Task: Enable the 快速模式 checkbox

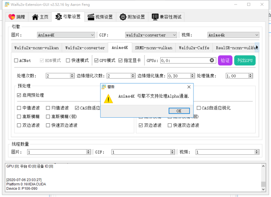Action: click(68, 61)
